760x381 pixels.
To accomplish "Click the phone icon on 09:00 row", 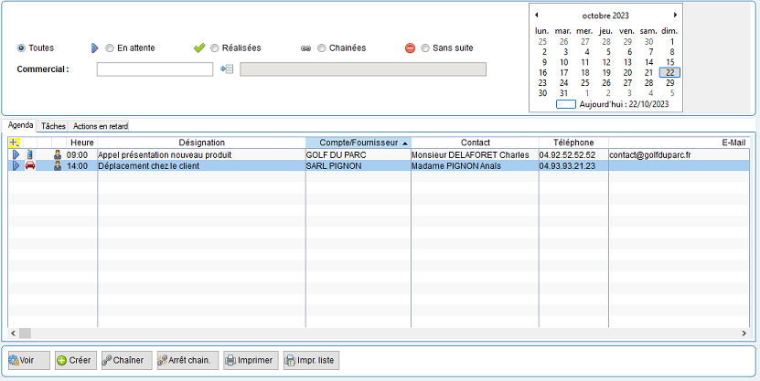I will click(29, 155).
